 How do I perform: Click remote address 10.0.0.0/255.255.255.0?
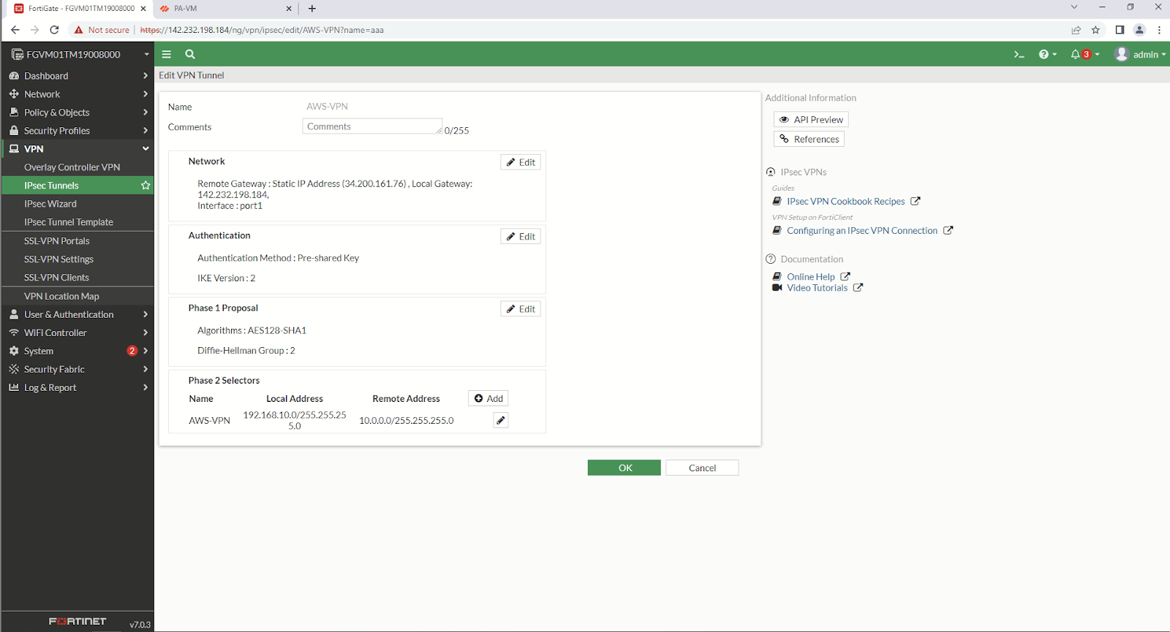pyautogui.click(x=407, y=420)
